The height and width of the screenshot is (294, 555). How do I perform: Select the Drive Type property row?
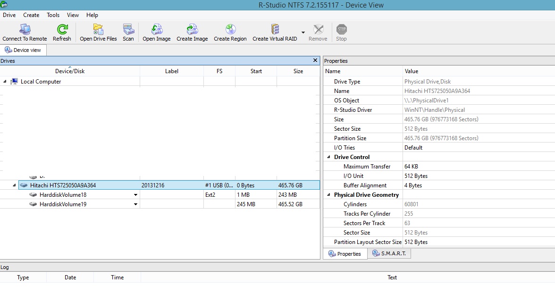tap(439, 81)
